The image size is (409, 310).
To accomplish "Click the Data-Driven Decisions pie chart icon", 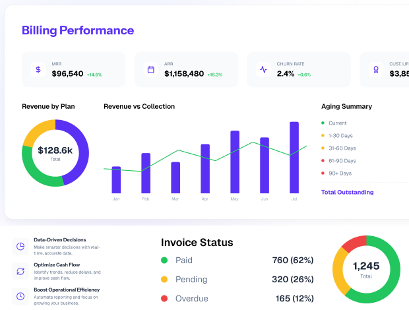I will coord(20,246).
